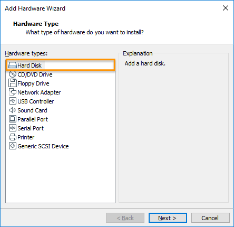Select the Hard Disk text label
234x227 pixels.
30,65
